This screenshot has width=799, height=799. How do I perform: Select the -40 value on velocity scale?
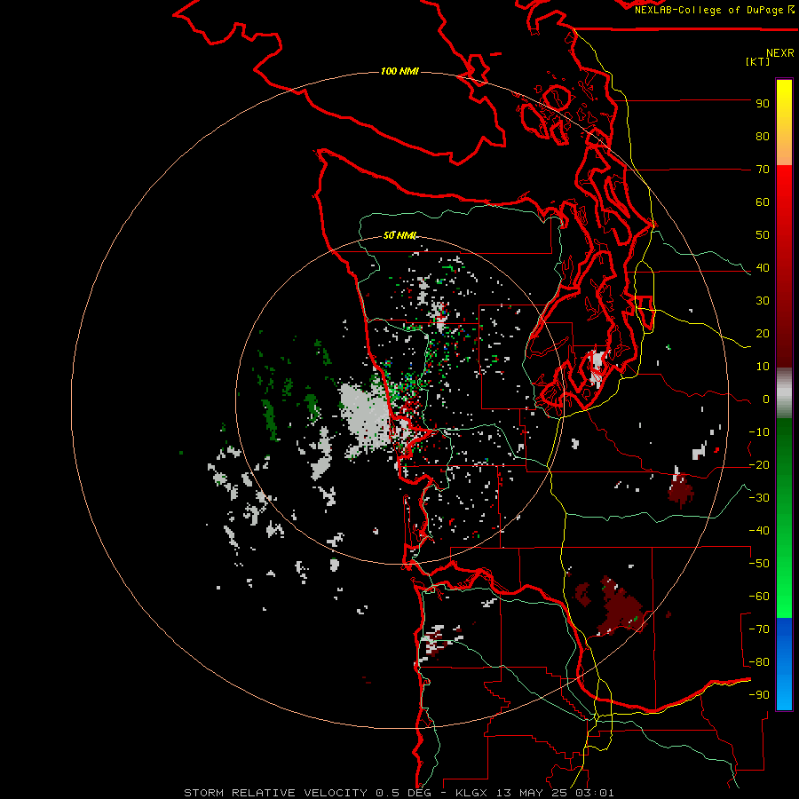pyautogui.click(x=759, y=531)
